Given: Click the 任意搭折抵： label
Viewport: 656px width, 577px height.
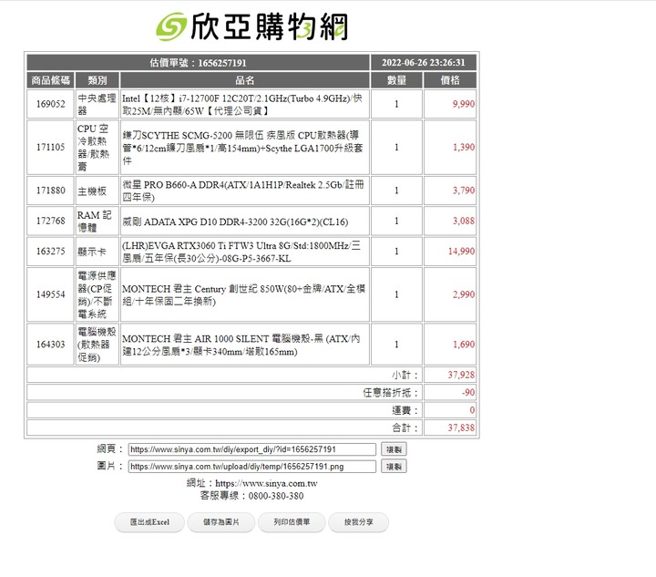Looking at the screenshot, I should 390,393.
